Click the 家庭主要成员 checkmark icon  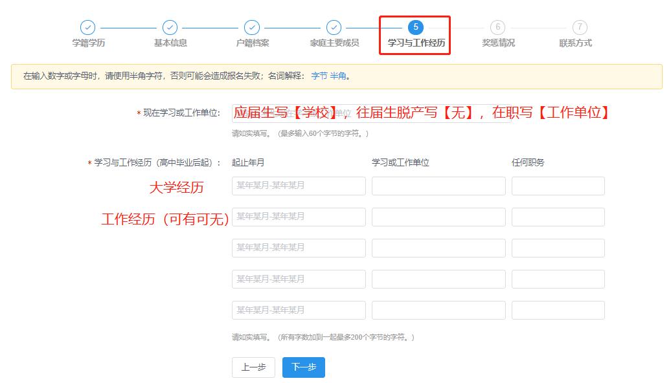click(x=333, y=28)
